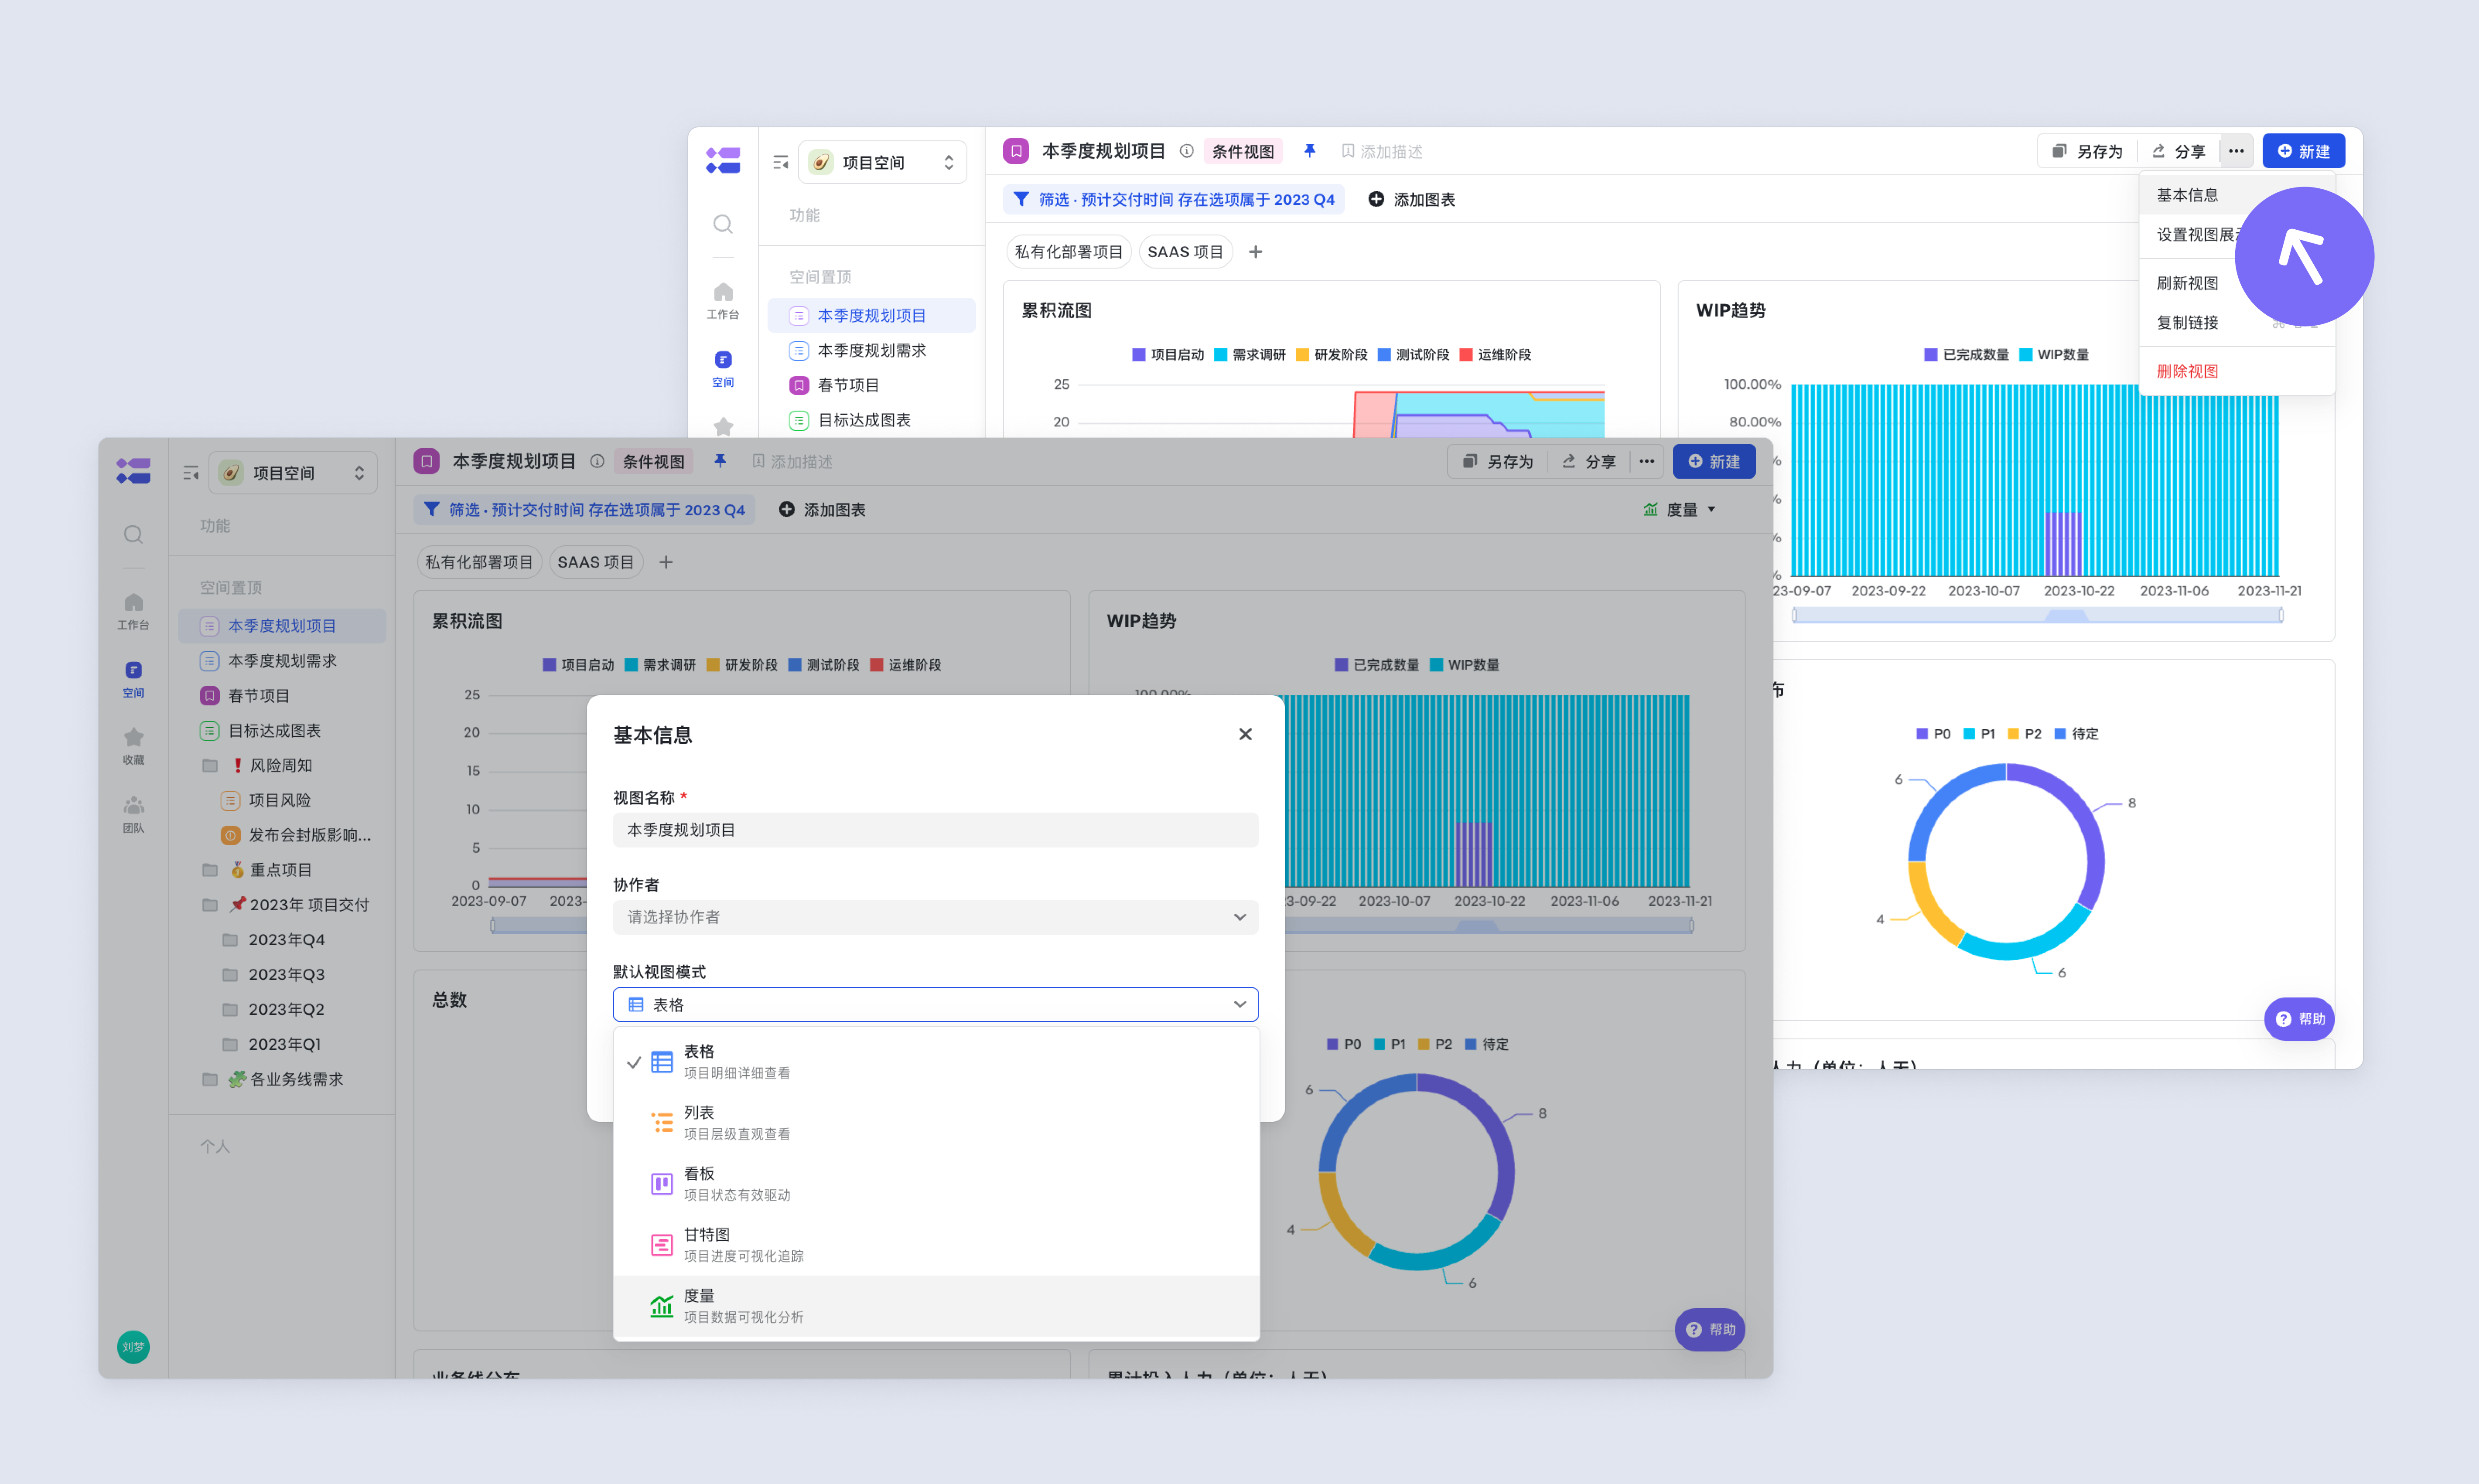Click the 新建 button in the front window
Viewport: 2479px width, 1484px height.
(x=1714, y=461)
